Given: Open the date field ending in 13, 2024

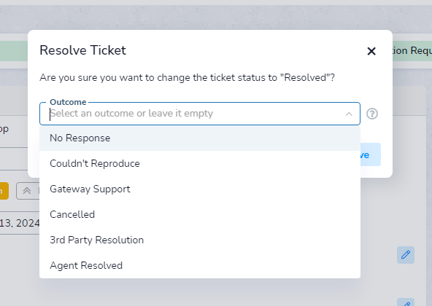Looking at the screenshot, I should point(20,223).
